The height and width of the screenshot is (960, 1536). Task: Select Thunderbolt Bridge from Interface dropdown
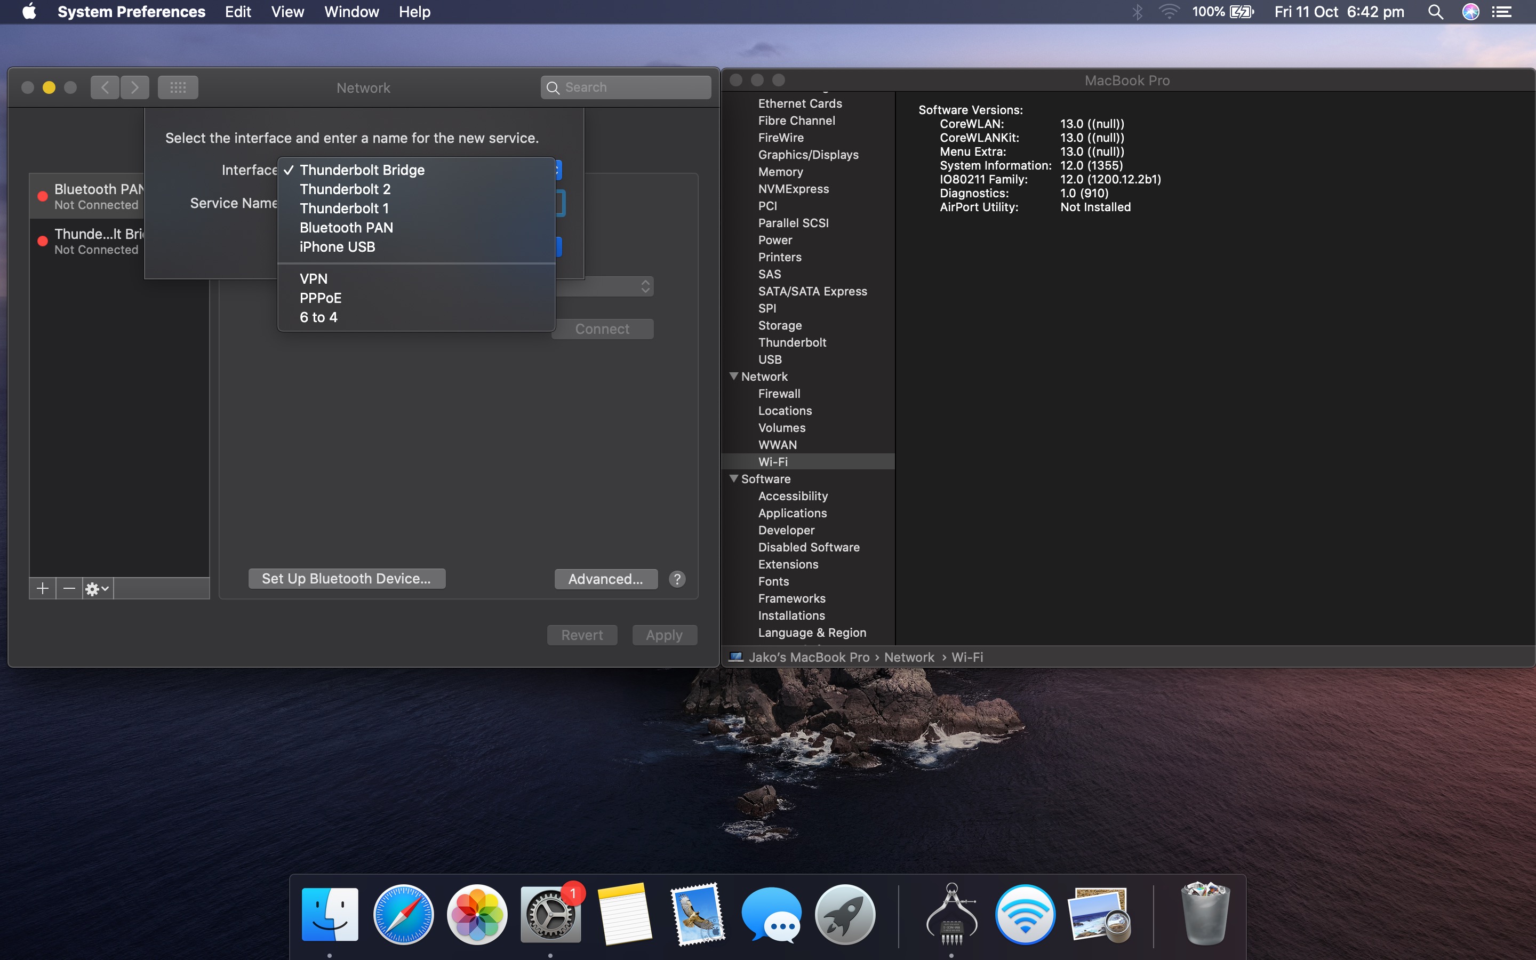363,169
